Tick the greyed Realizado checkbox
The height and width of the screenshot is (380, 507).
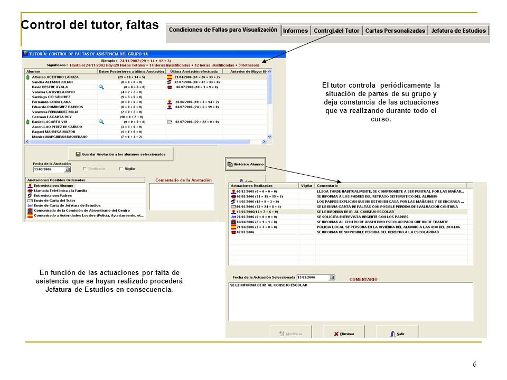pos(84,169)
